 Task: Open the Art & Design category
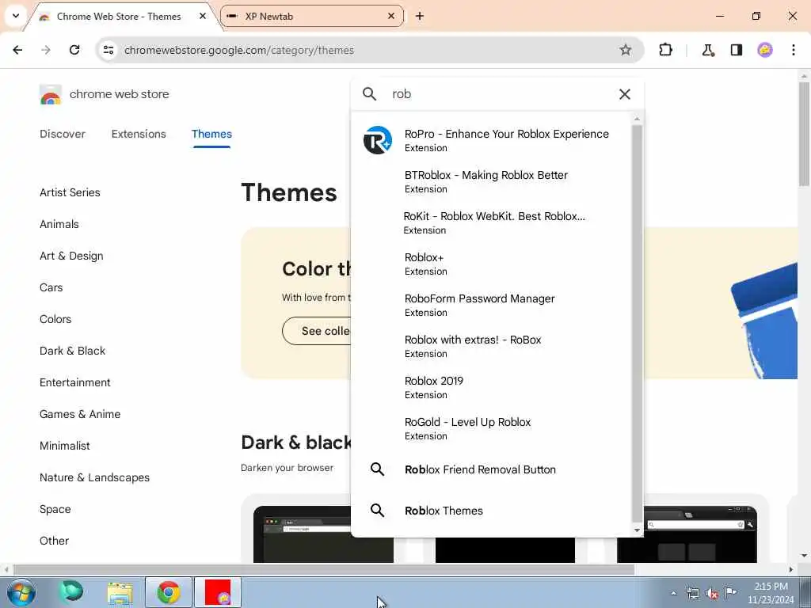click(71, 256)
